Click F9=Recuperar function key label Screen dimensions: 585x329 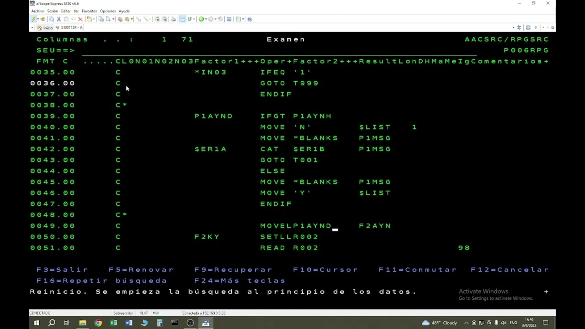pyautogui.click(x=234, y=270)
